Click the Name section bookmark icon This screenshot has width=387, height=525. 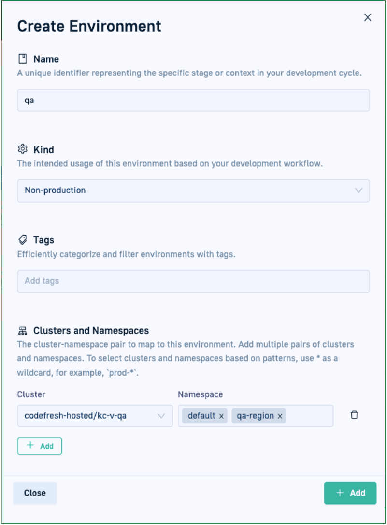[x=22, y=59]
